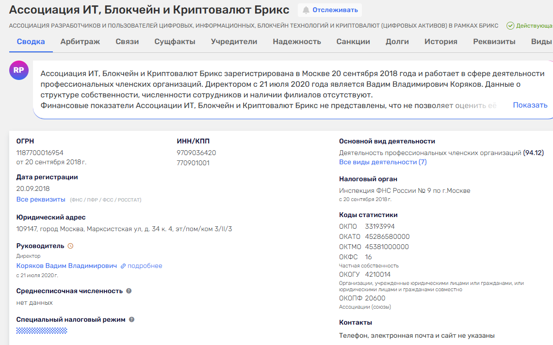The width and height of the screenshot is (553, 345).
Task: Click the RP avatar icon
Action: click(x=19, y=70)
